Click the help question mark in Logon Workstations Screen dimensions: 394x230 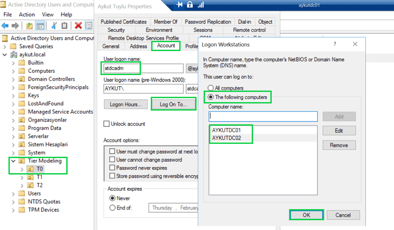[335, 44]
